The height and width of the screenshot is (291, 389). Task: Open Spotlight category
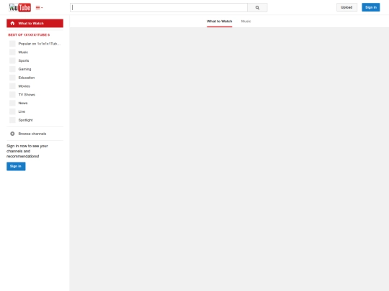[25, 120]
